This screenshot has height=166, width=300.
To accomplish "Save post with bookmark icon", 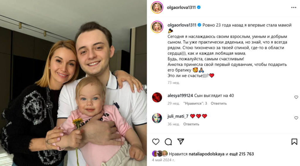I will click(x=294, y=142).
